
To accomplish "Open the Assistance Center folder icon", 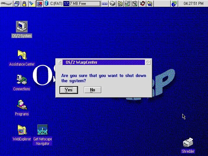I will click(x=22, y=55).
